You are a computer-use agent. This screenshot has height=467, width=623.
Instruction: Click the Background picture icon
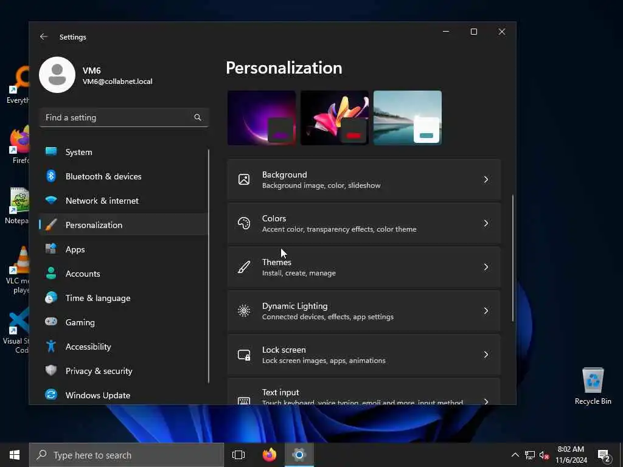coord(244,179)
